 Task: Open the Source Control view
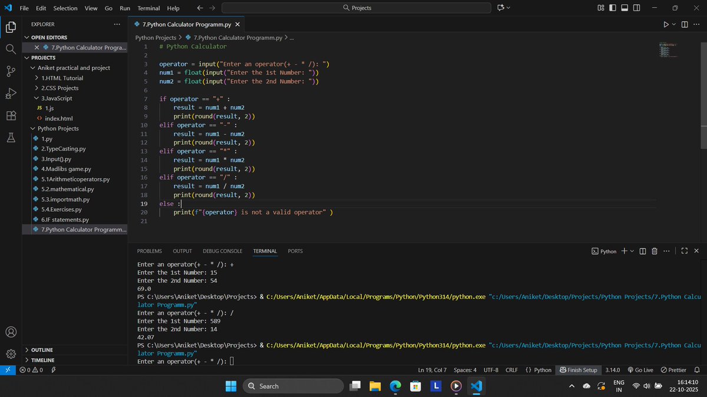pos(11,71)
